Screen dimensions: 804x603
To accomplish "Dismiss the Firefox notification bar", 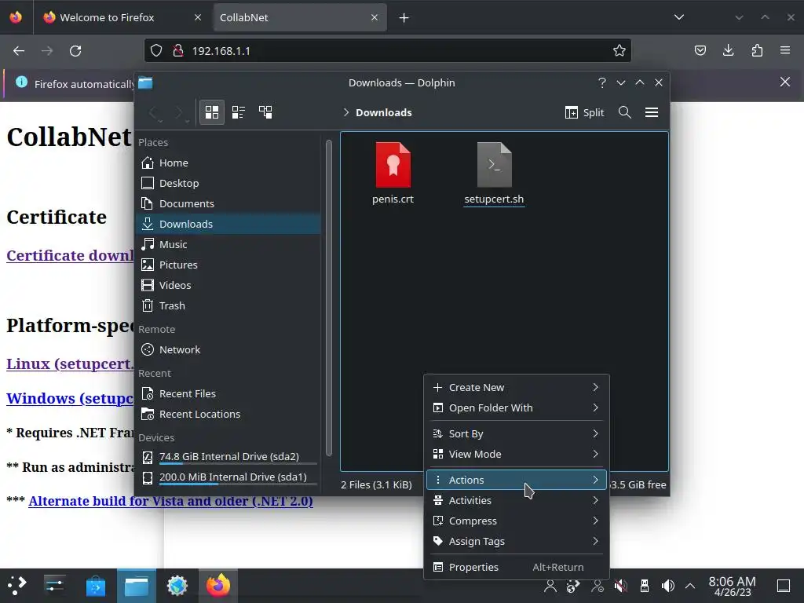I will 785,82.
